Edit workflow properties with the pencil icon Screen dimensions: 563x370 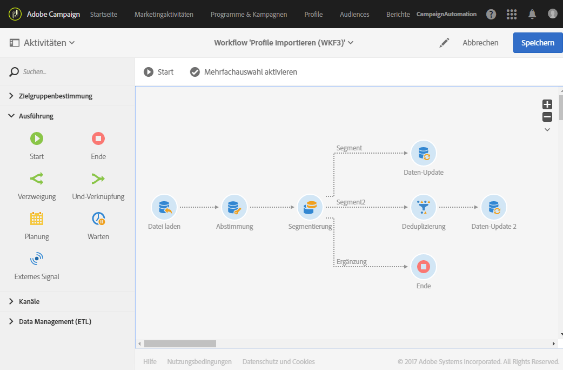click(x=444, y=42)
